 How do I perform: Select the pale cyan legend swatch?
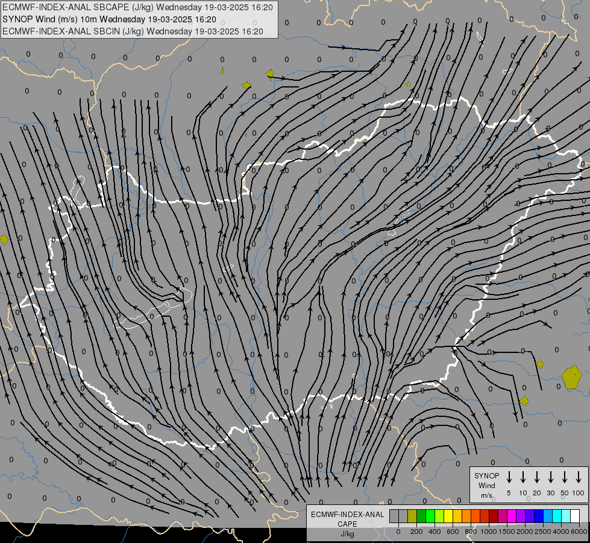tap(565, 516)
